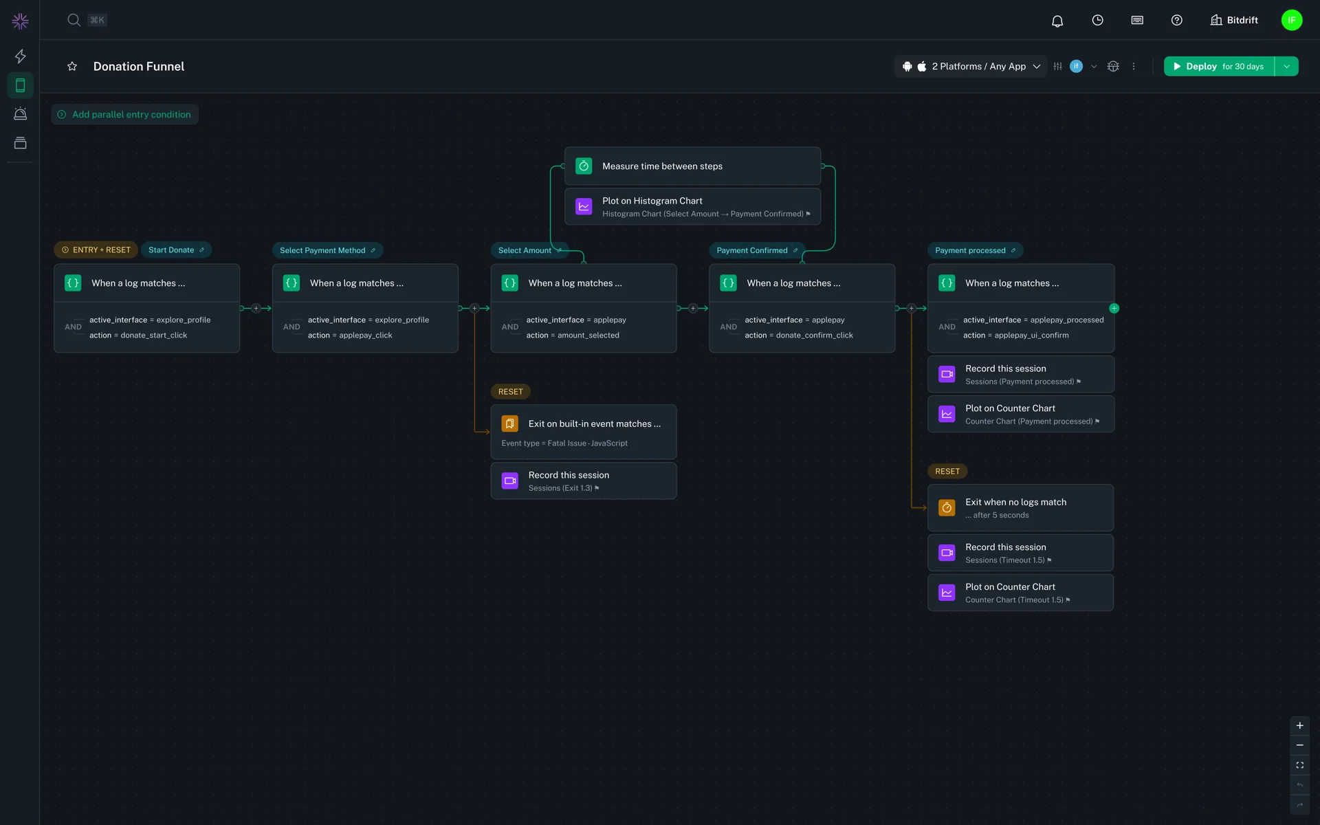The image size is (1320, 825).
Task: Click Add parallel entry condition
Action: coord(124,115)
